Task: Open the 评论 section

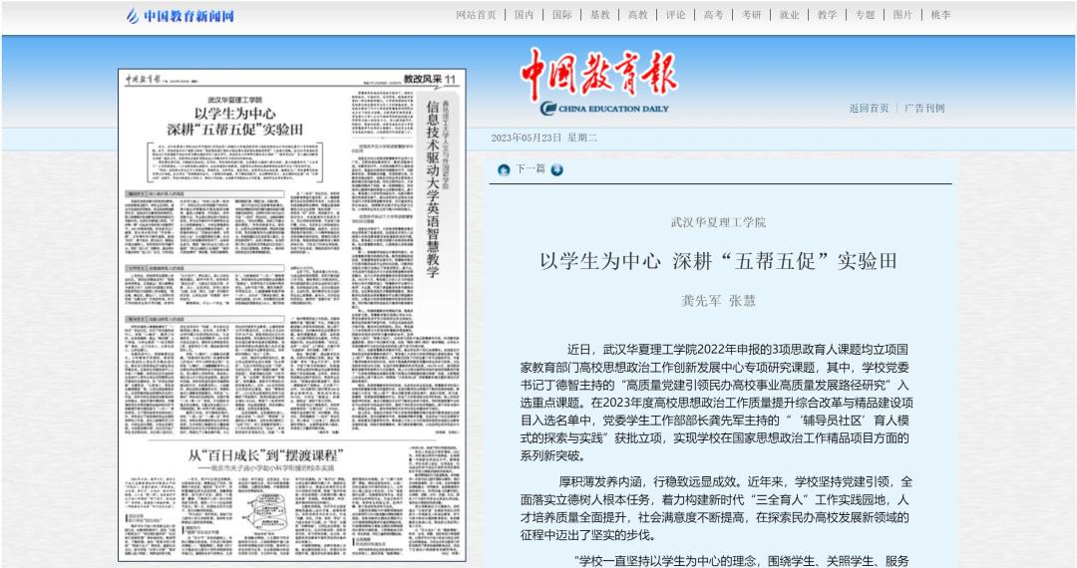Action: (x=675, y=15)
